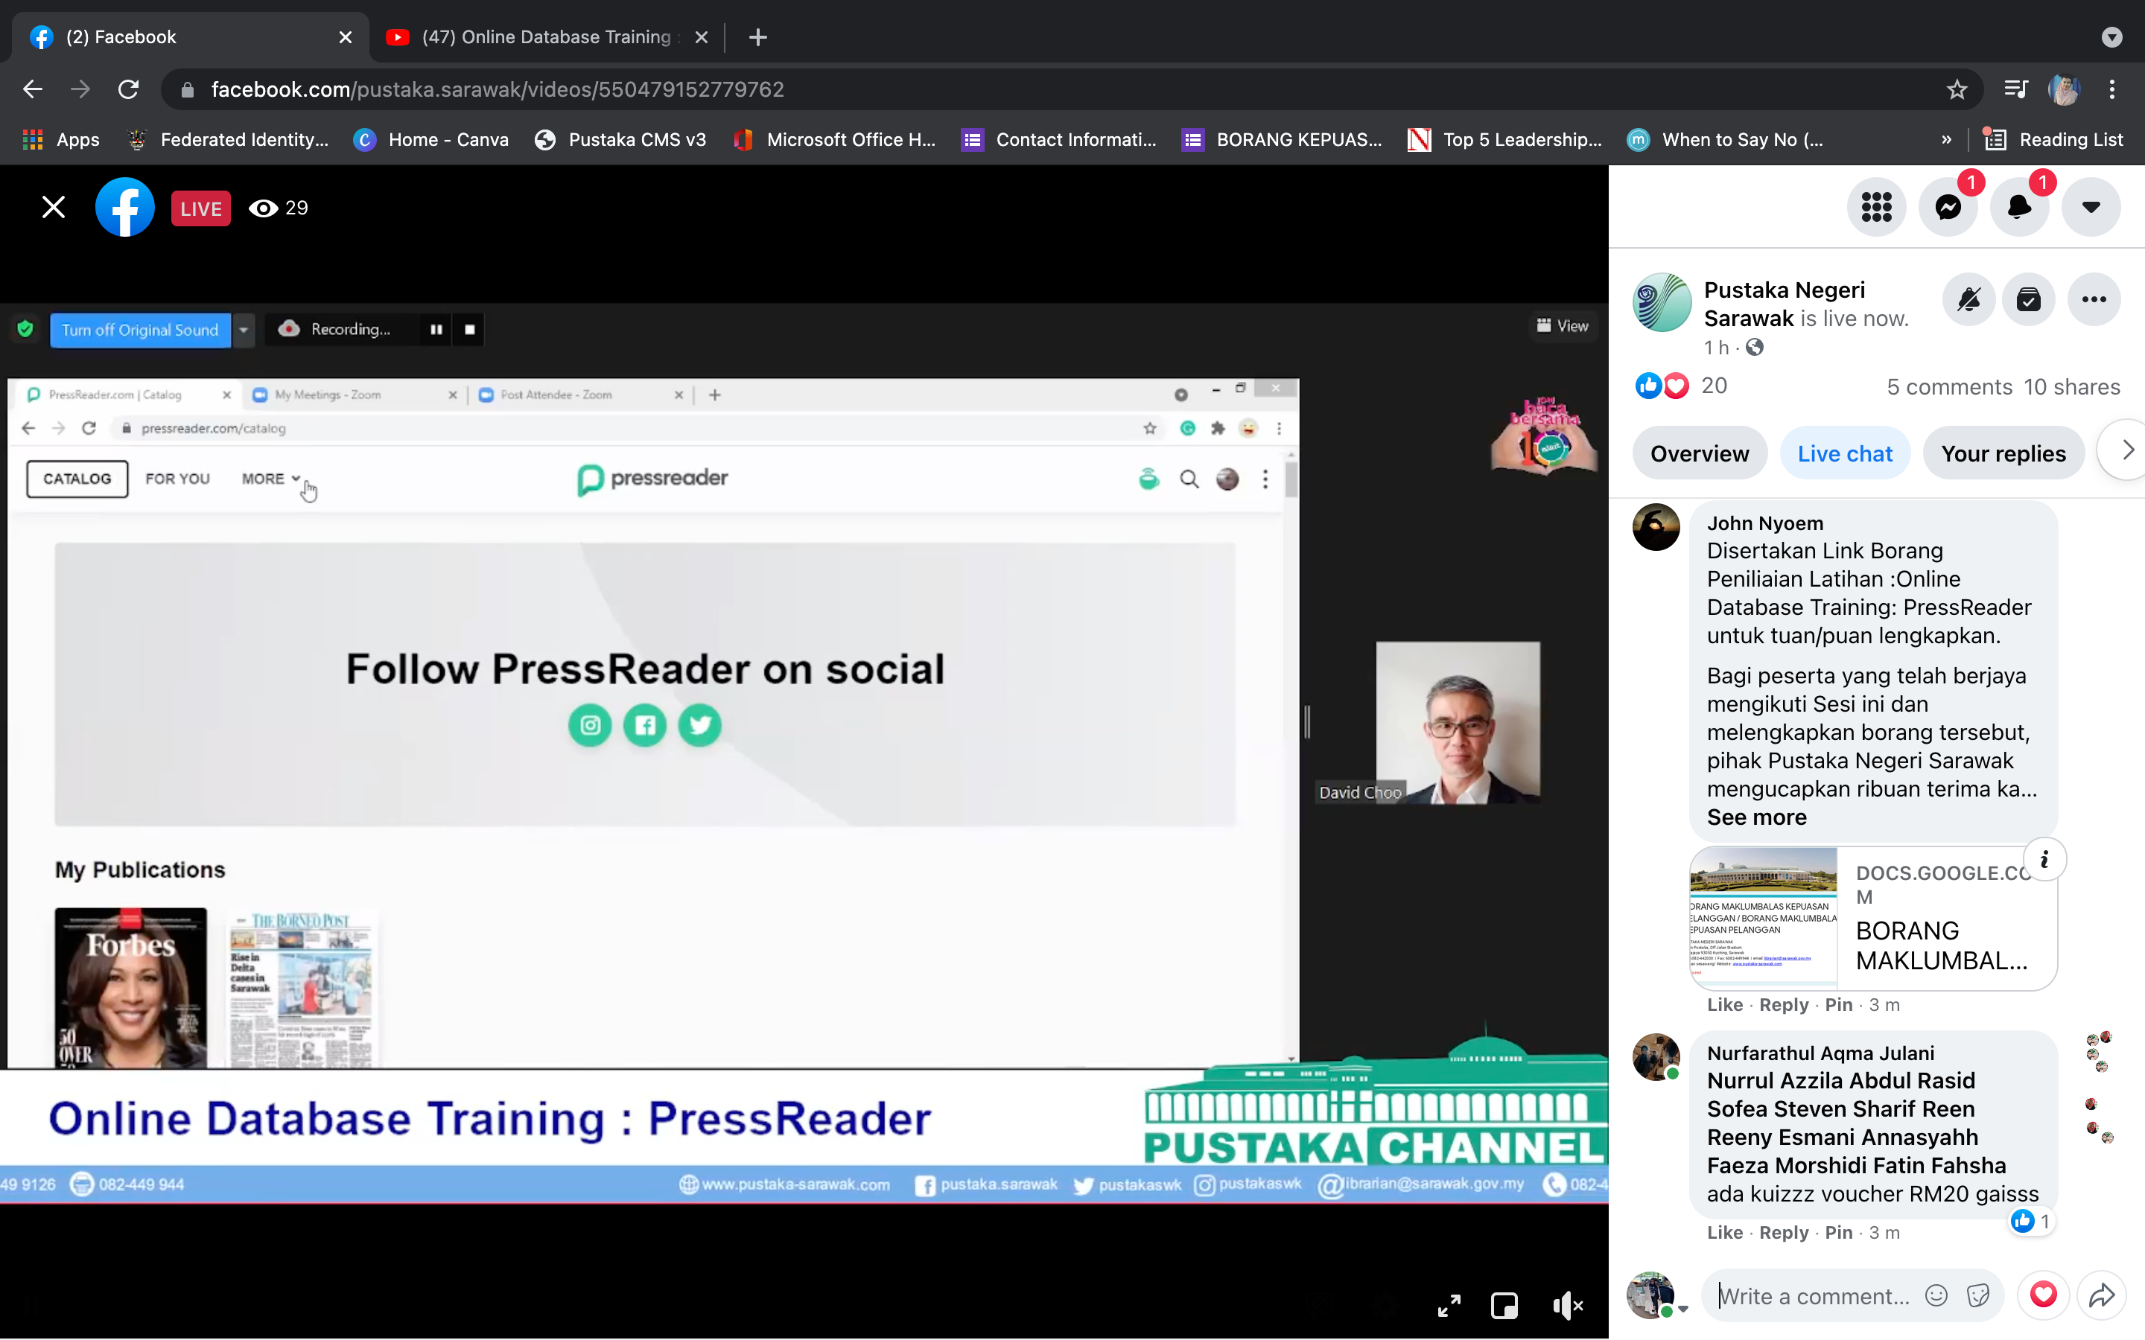
Task: Open the Reading List
Action: pos(2053,139)
